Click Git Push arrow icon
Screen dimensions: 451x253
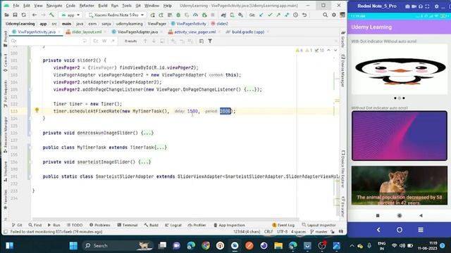tap(278, 15)
